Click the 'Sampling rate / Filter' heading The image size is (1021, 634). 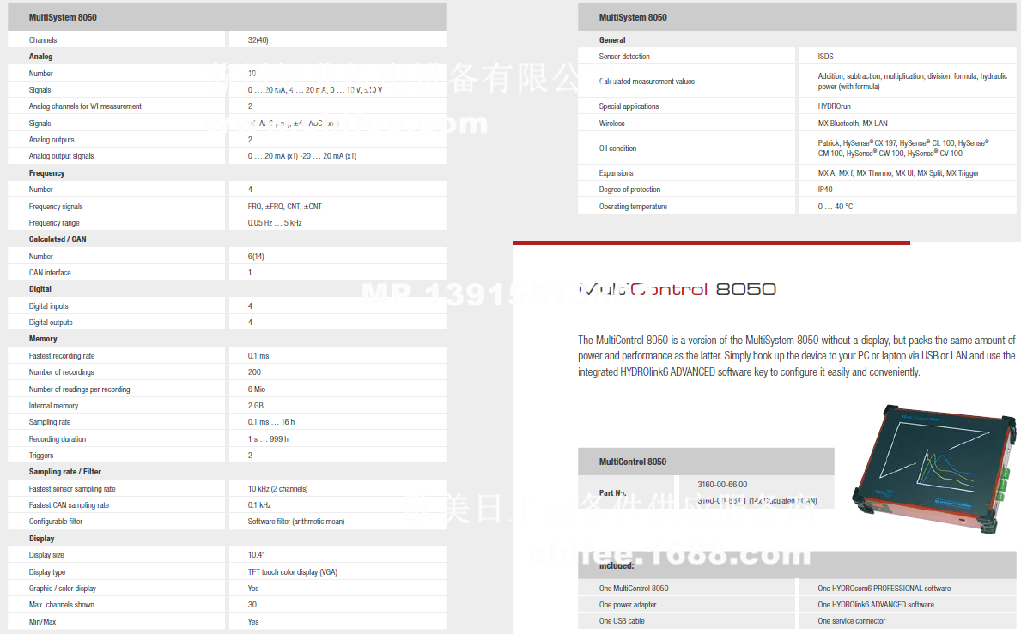[x=65, y=472]
